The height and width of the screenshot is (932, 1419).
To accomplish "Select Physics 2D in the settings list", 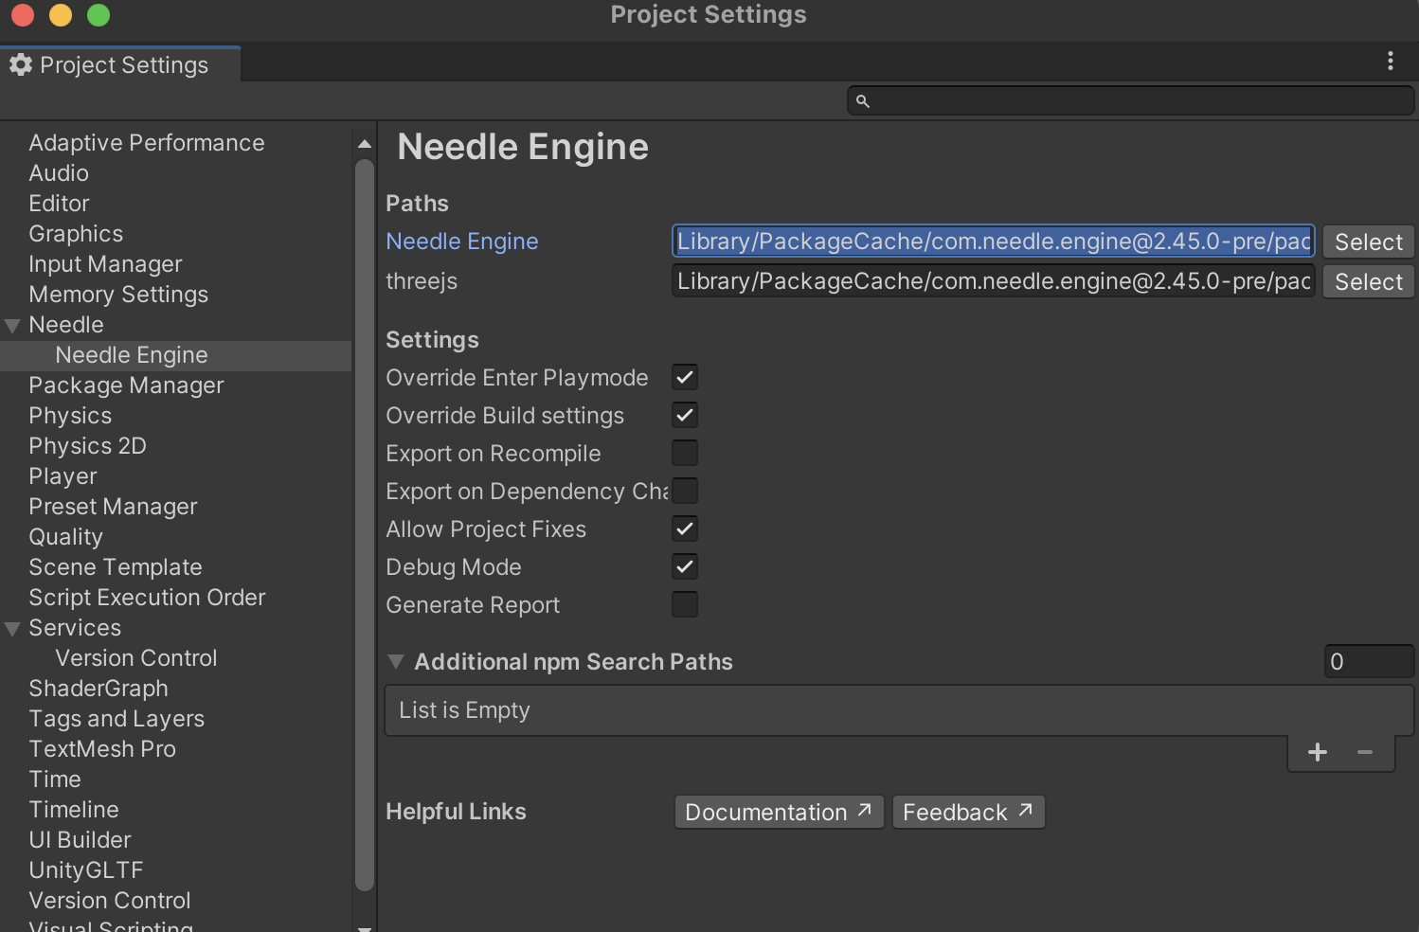I will click(x=87, y=445).
